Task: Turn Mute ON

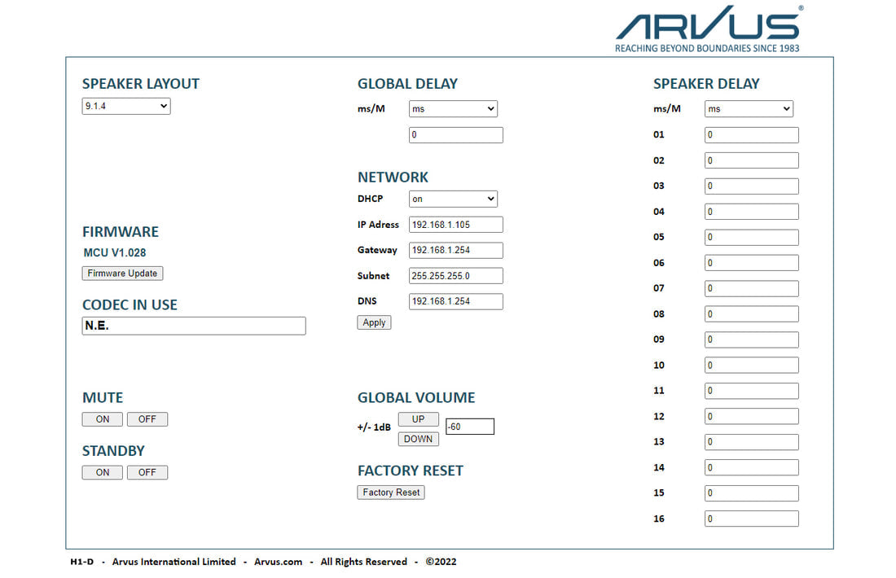Action: click(x=102, y=418)
